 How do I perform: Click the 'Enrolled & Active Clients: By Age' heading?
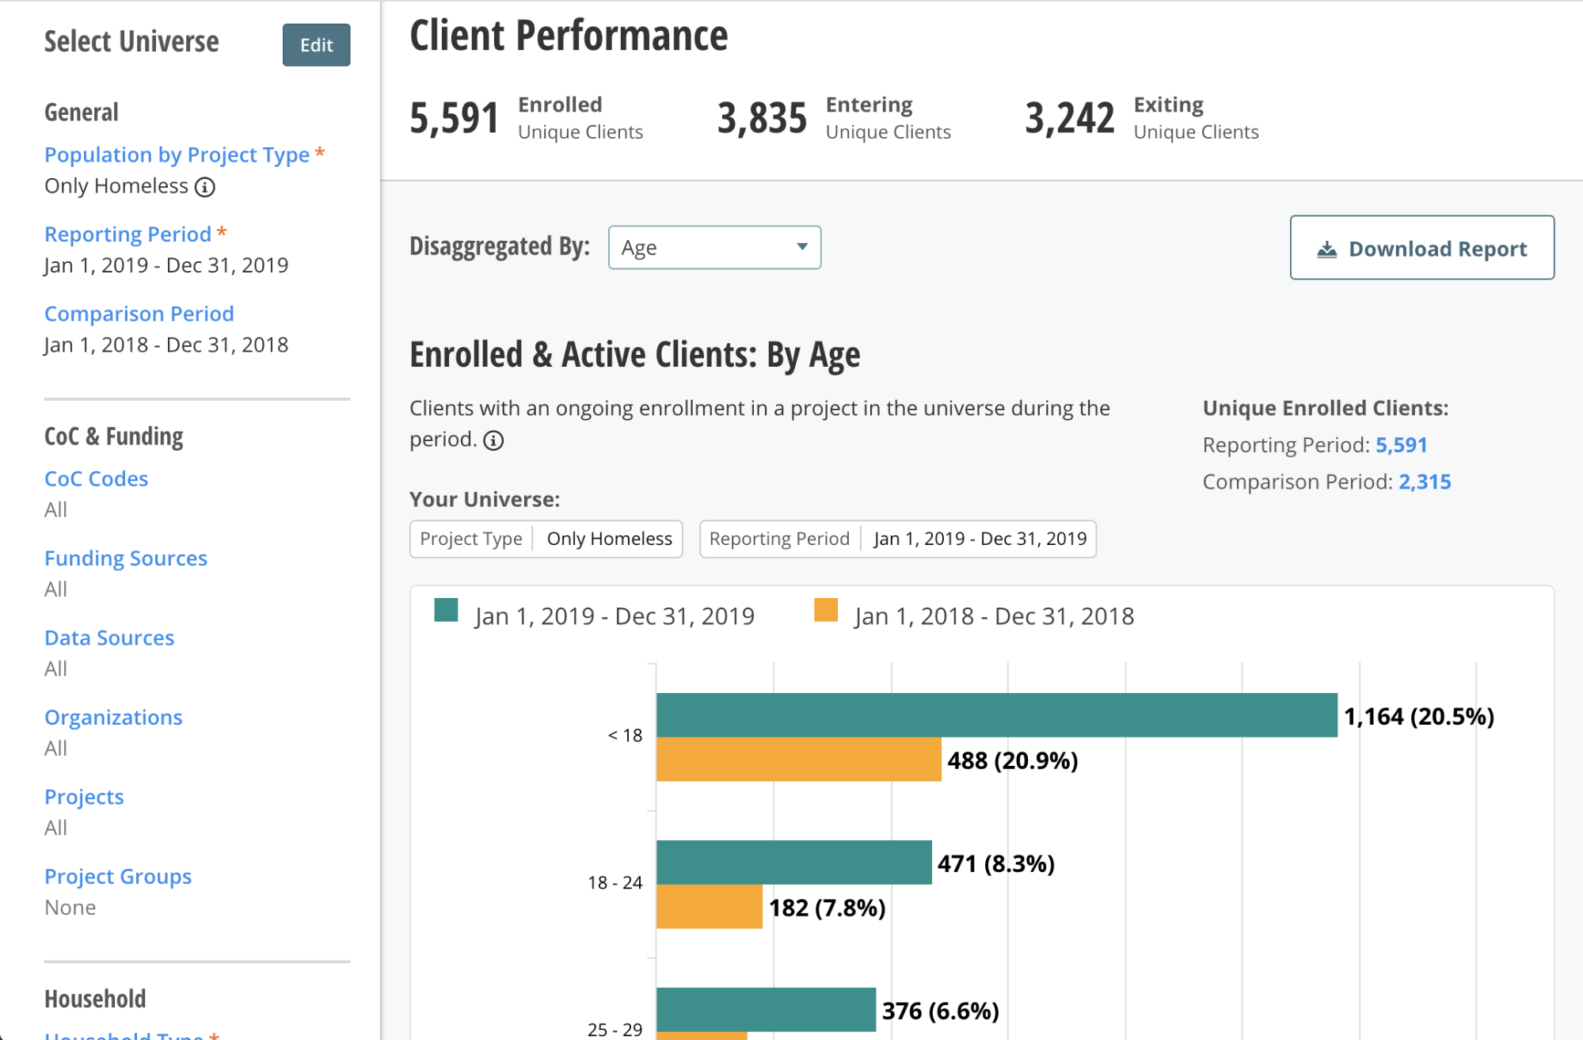click(634, 355)
